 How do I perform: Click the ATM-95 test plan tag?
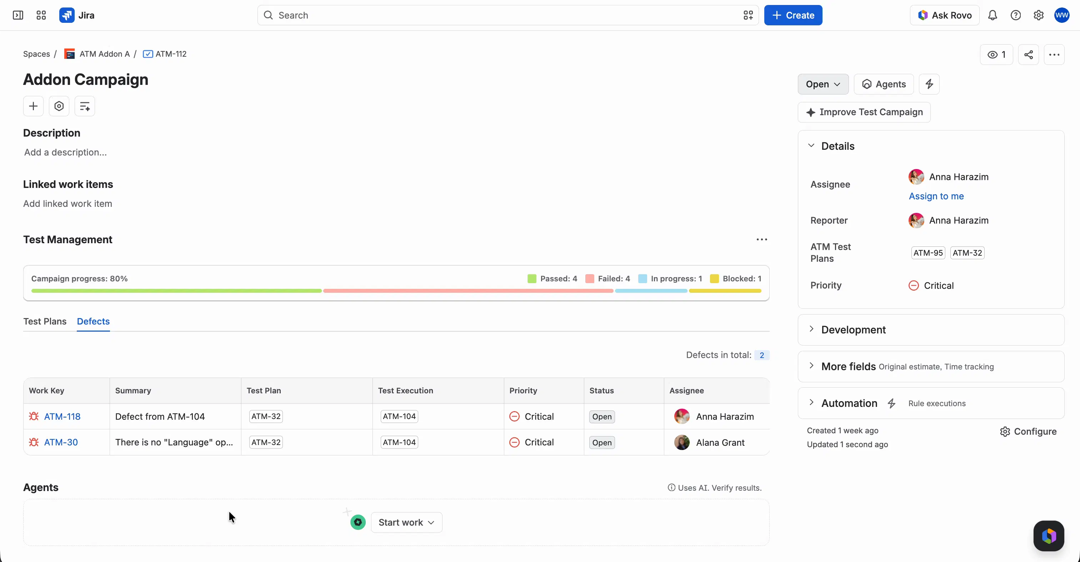928,253
